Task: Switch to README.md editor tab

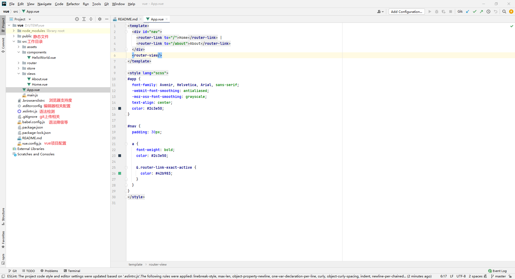Action: click(x=127, y=19)
